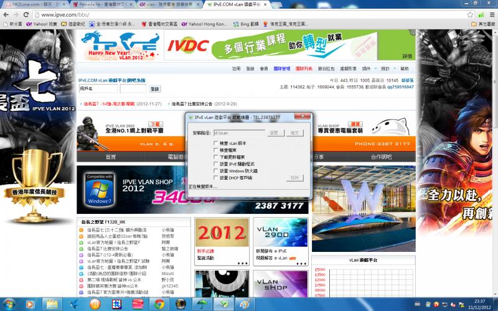Image resolution: width=498 pixels, height=311 pixels.
Task: Click the www.ipve.com/bbs/ address bar
Action: tap(251, 14)
